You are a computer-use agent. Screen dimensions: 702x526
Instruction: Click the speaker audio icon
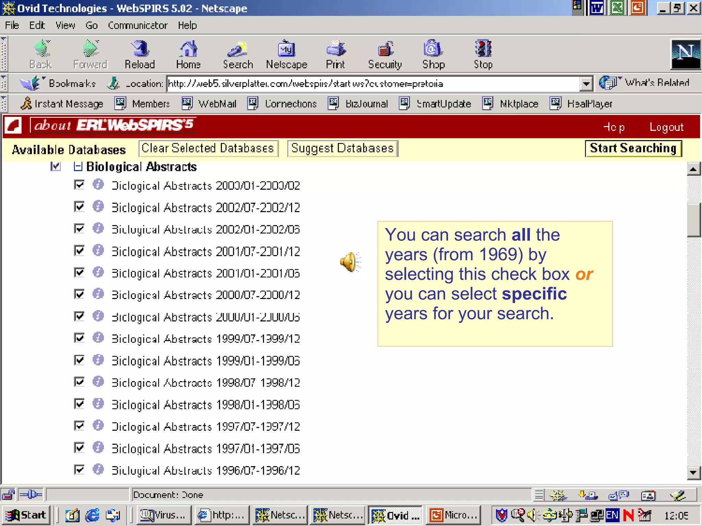coord(350,262)
